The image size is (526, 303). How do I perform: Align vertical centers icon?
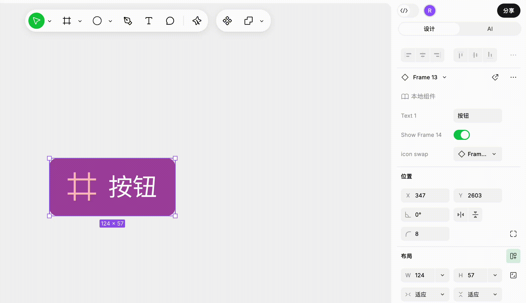[475, 55]
